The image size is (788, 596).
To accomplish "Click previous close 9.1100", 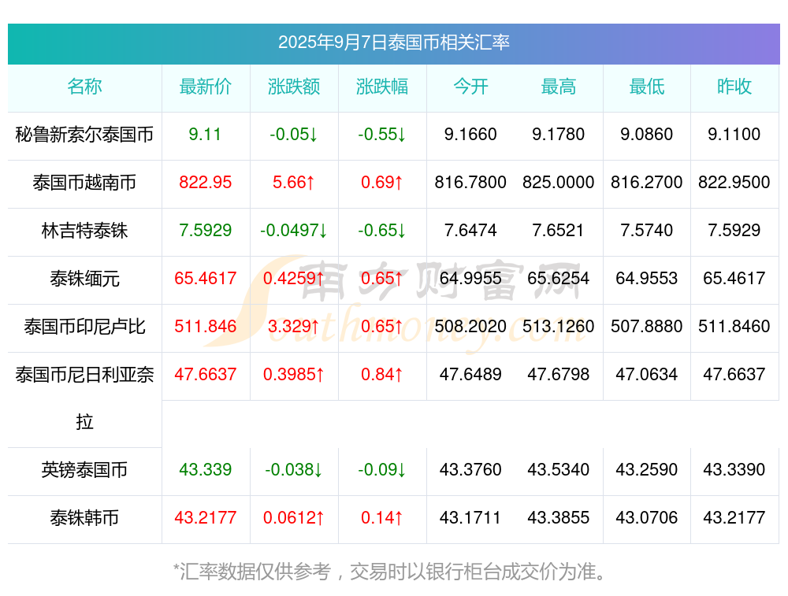I will coord(734,135).
